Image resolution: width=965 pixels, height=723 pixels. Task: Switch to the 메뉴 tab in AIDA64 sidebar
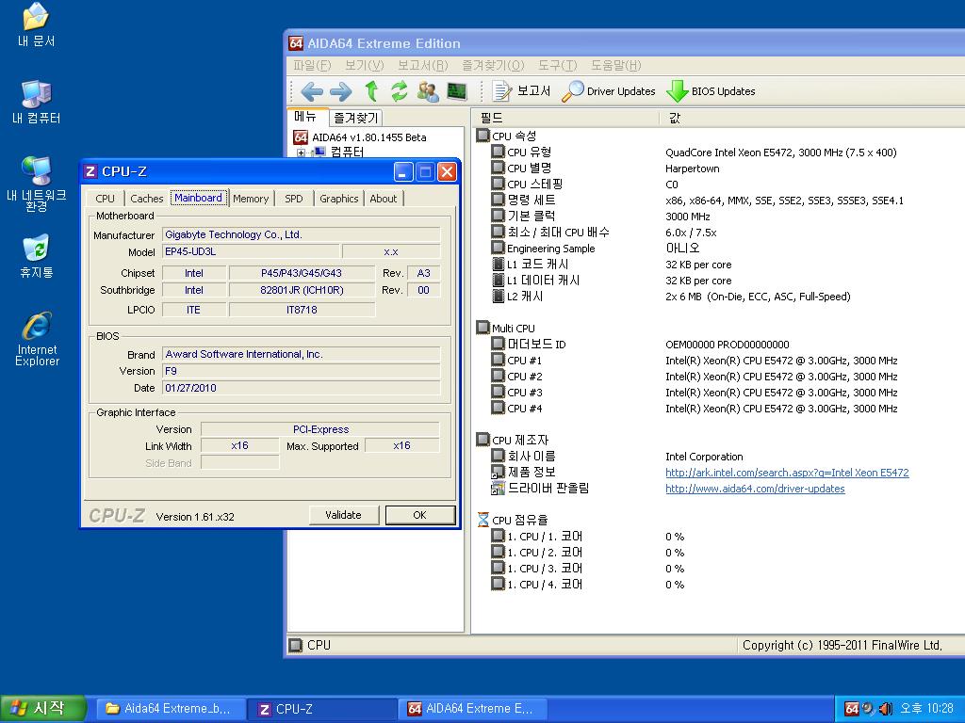(305, 116)
